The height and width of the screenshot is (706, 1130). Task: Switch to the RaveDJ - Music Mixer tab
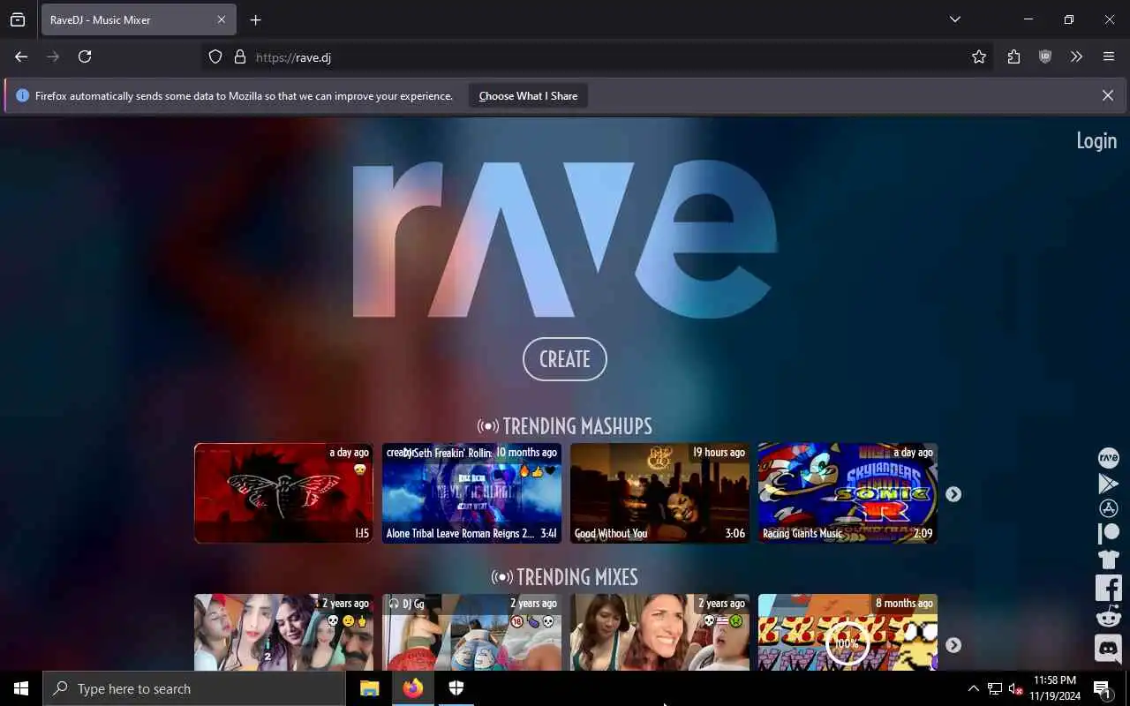coord(139,19)
